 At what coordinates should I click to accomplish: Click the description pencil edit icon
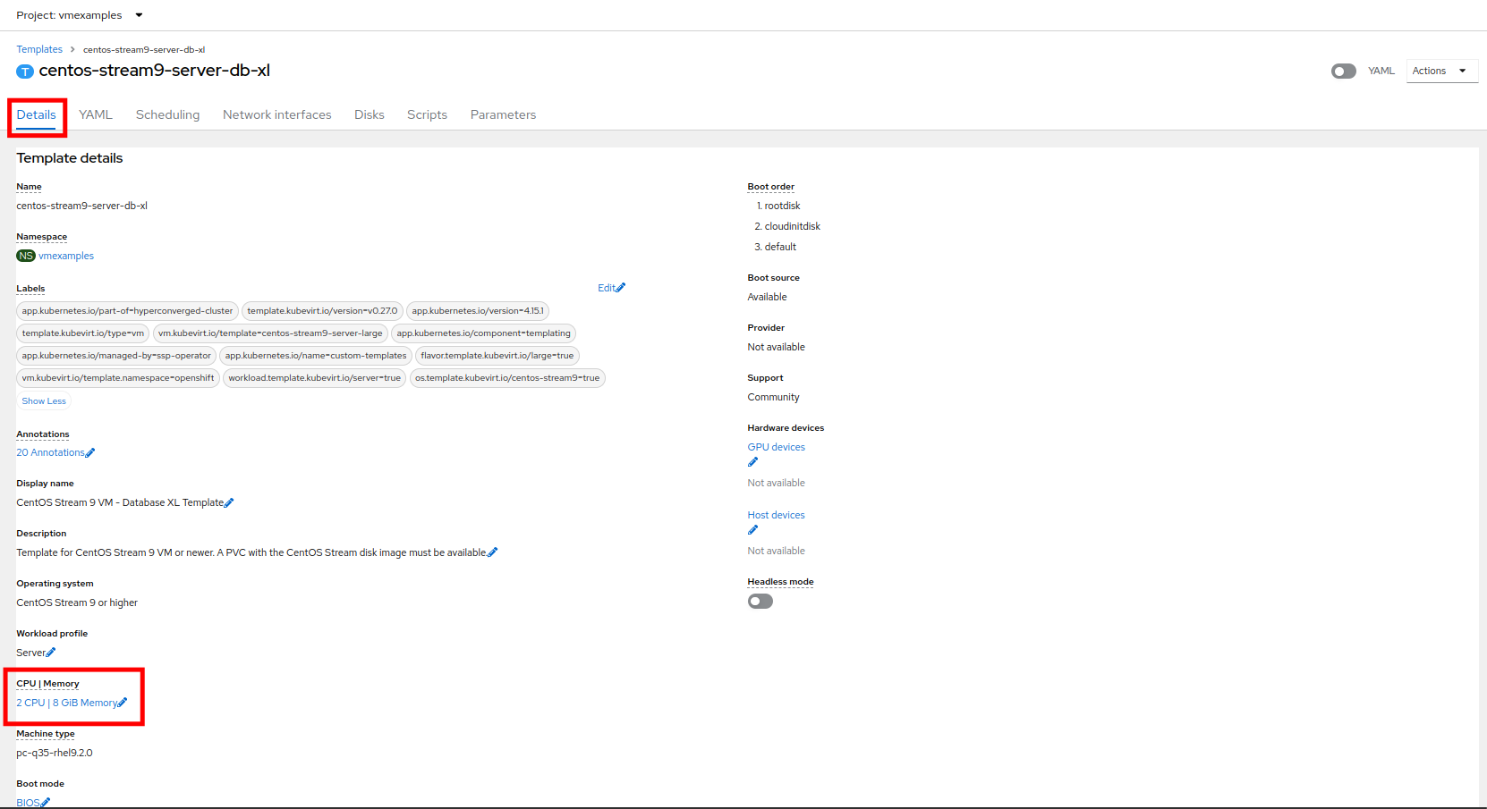click(493, 552)
